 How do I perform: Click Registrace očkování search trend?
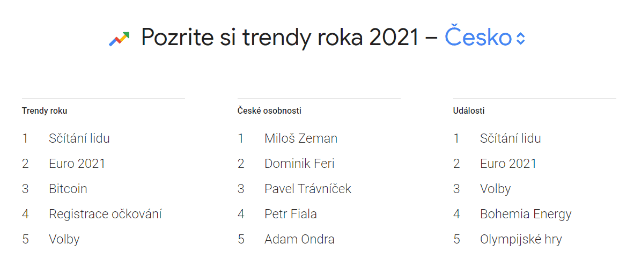[x=105, y=214]
